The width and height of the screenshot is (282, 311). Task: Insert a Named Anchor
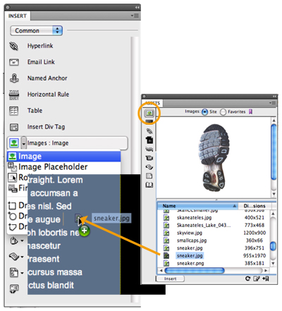click(47, 78)
